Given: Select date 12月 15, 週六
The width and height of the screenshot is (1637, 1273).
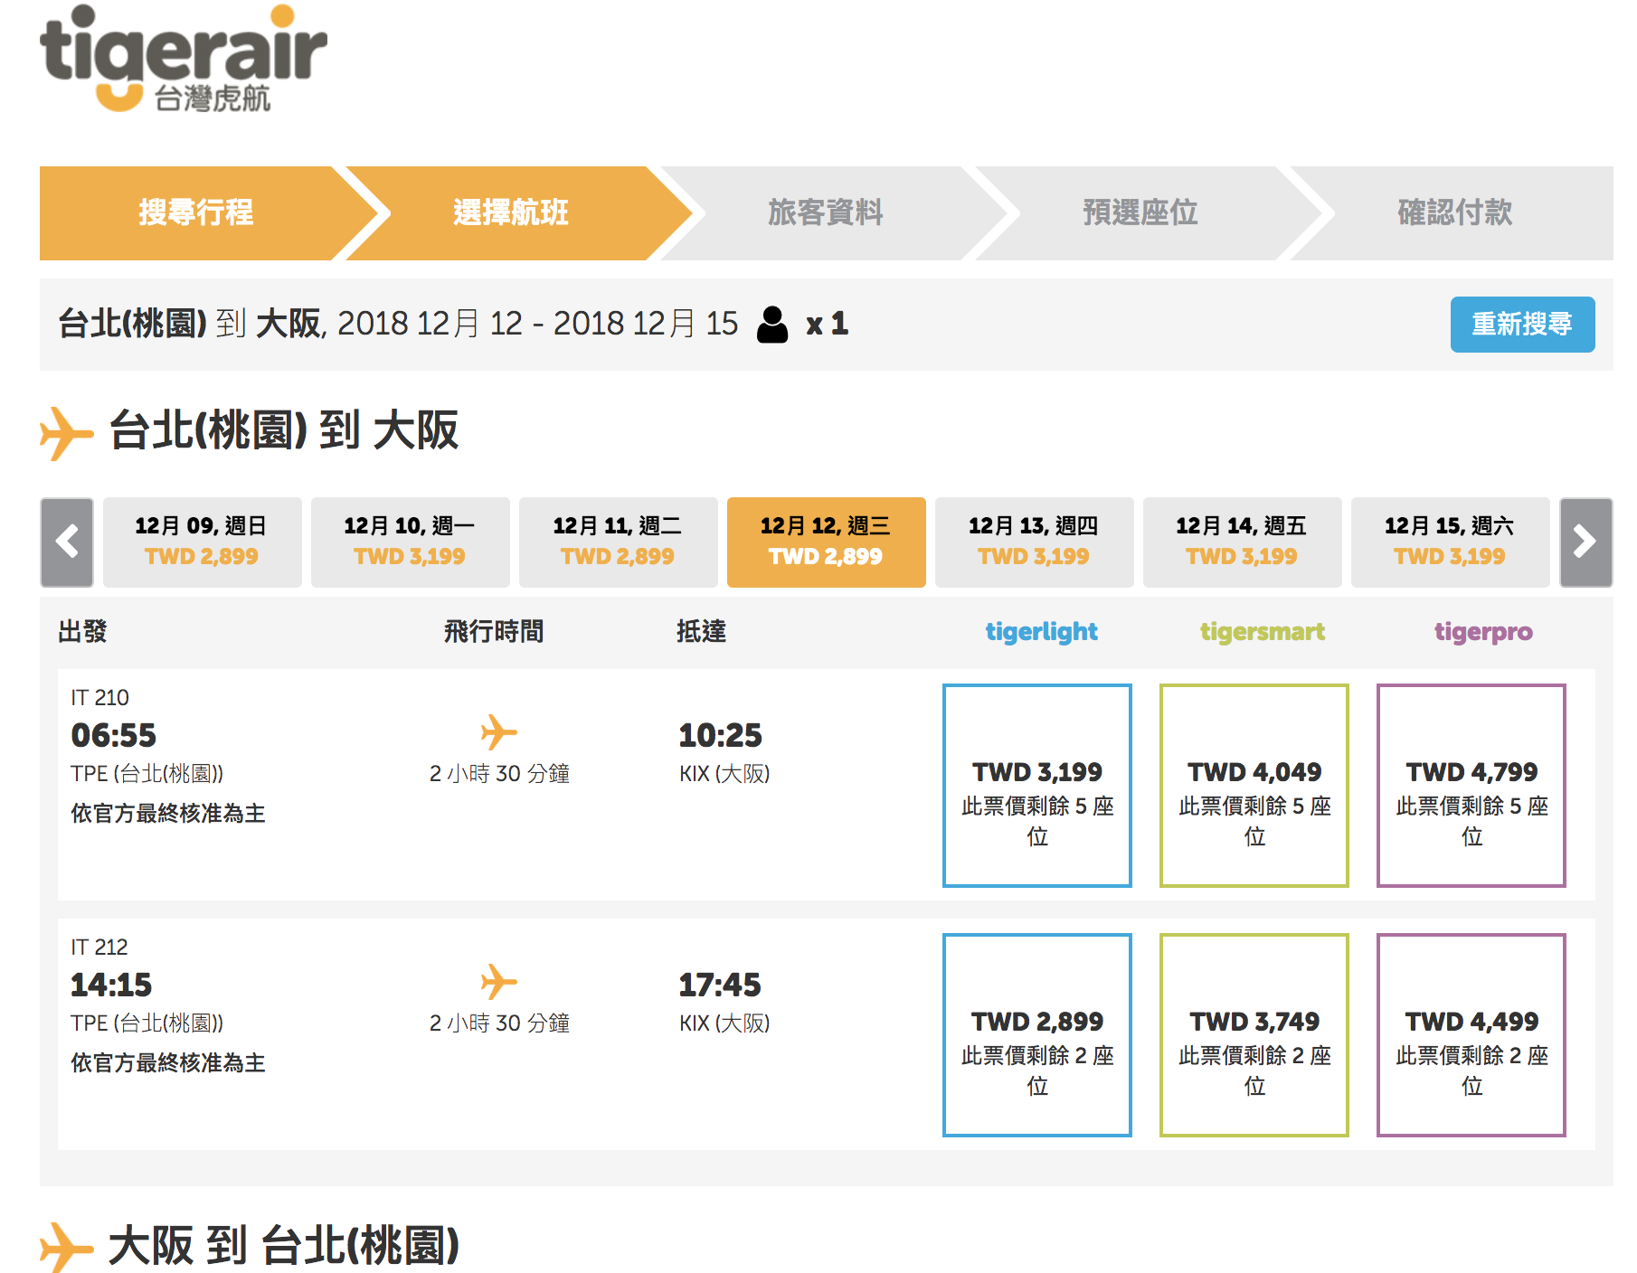Looking at the screenshot, I should tap(1450, 542).
